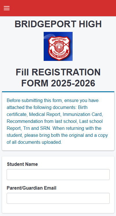Click the Student Name label

(x=22, y=164)
